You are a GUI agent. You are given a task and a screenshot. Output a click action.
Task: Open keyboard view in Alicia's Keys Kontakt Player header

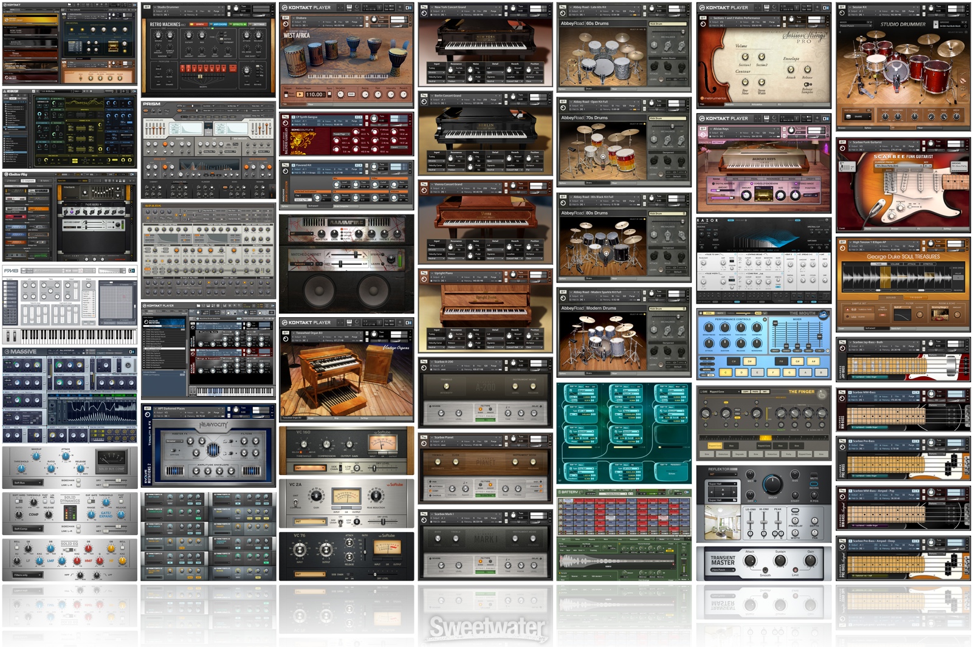coord(767,118)
